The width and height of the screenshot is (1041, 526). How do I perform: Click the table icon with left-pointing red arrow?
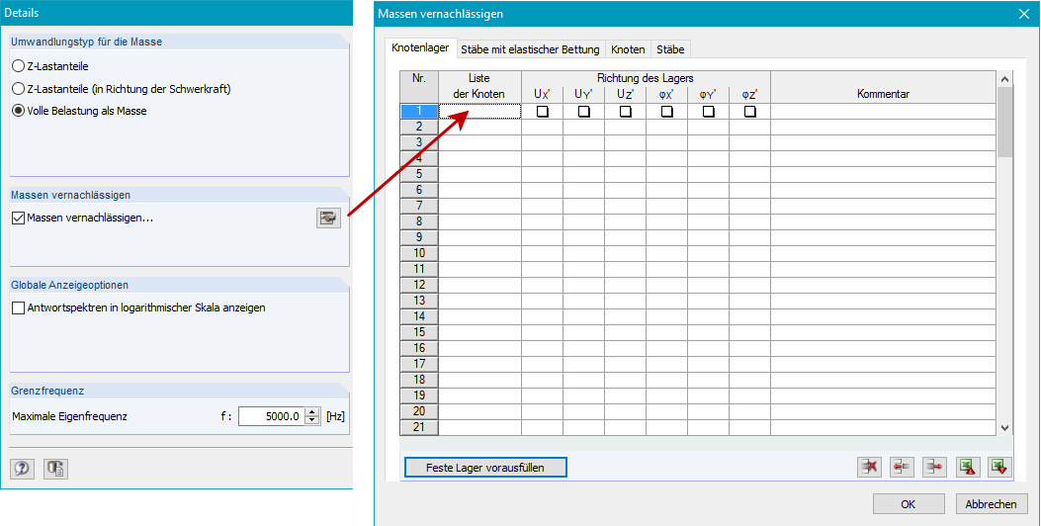903,467
